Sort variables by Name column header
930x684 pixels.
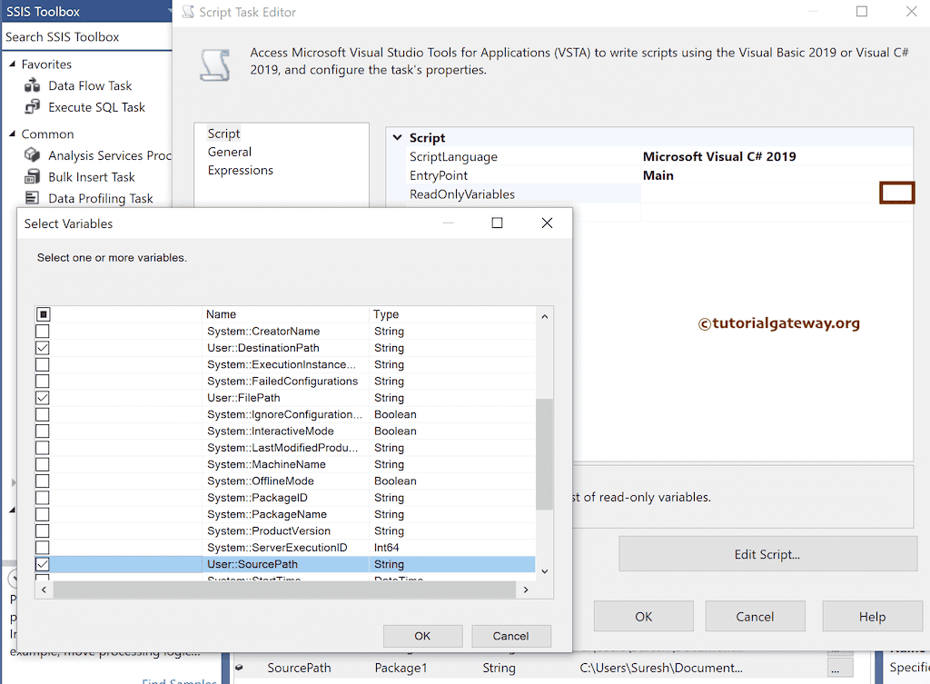tap(285, 314)
